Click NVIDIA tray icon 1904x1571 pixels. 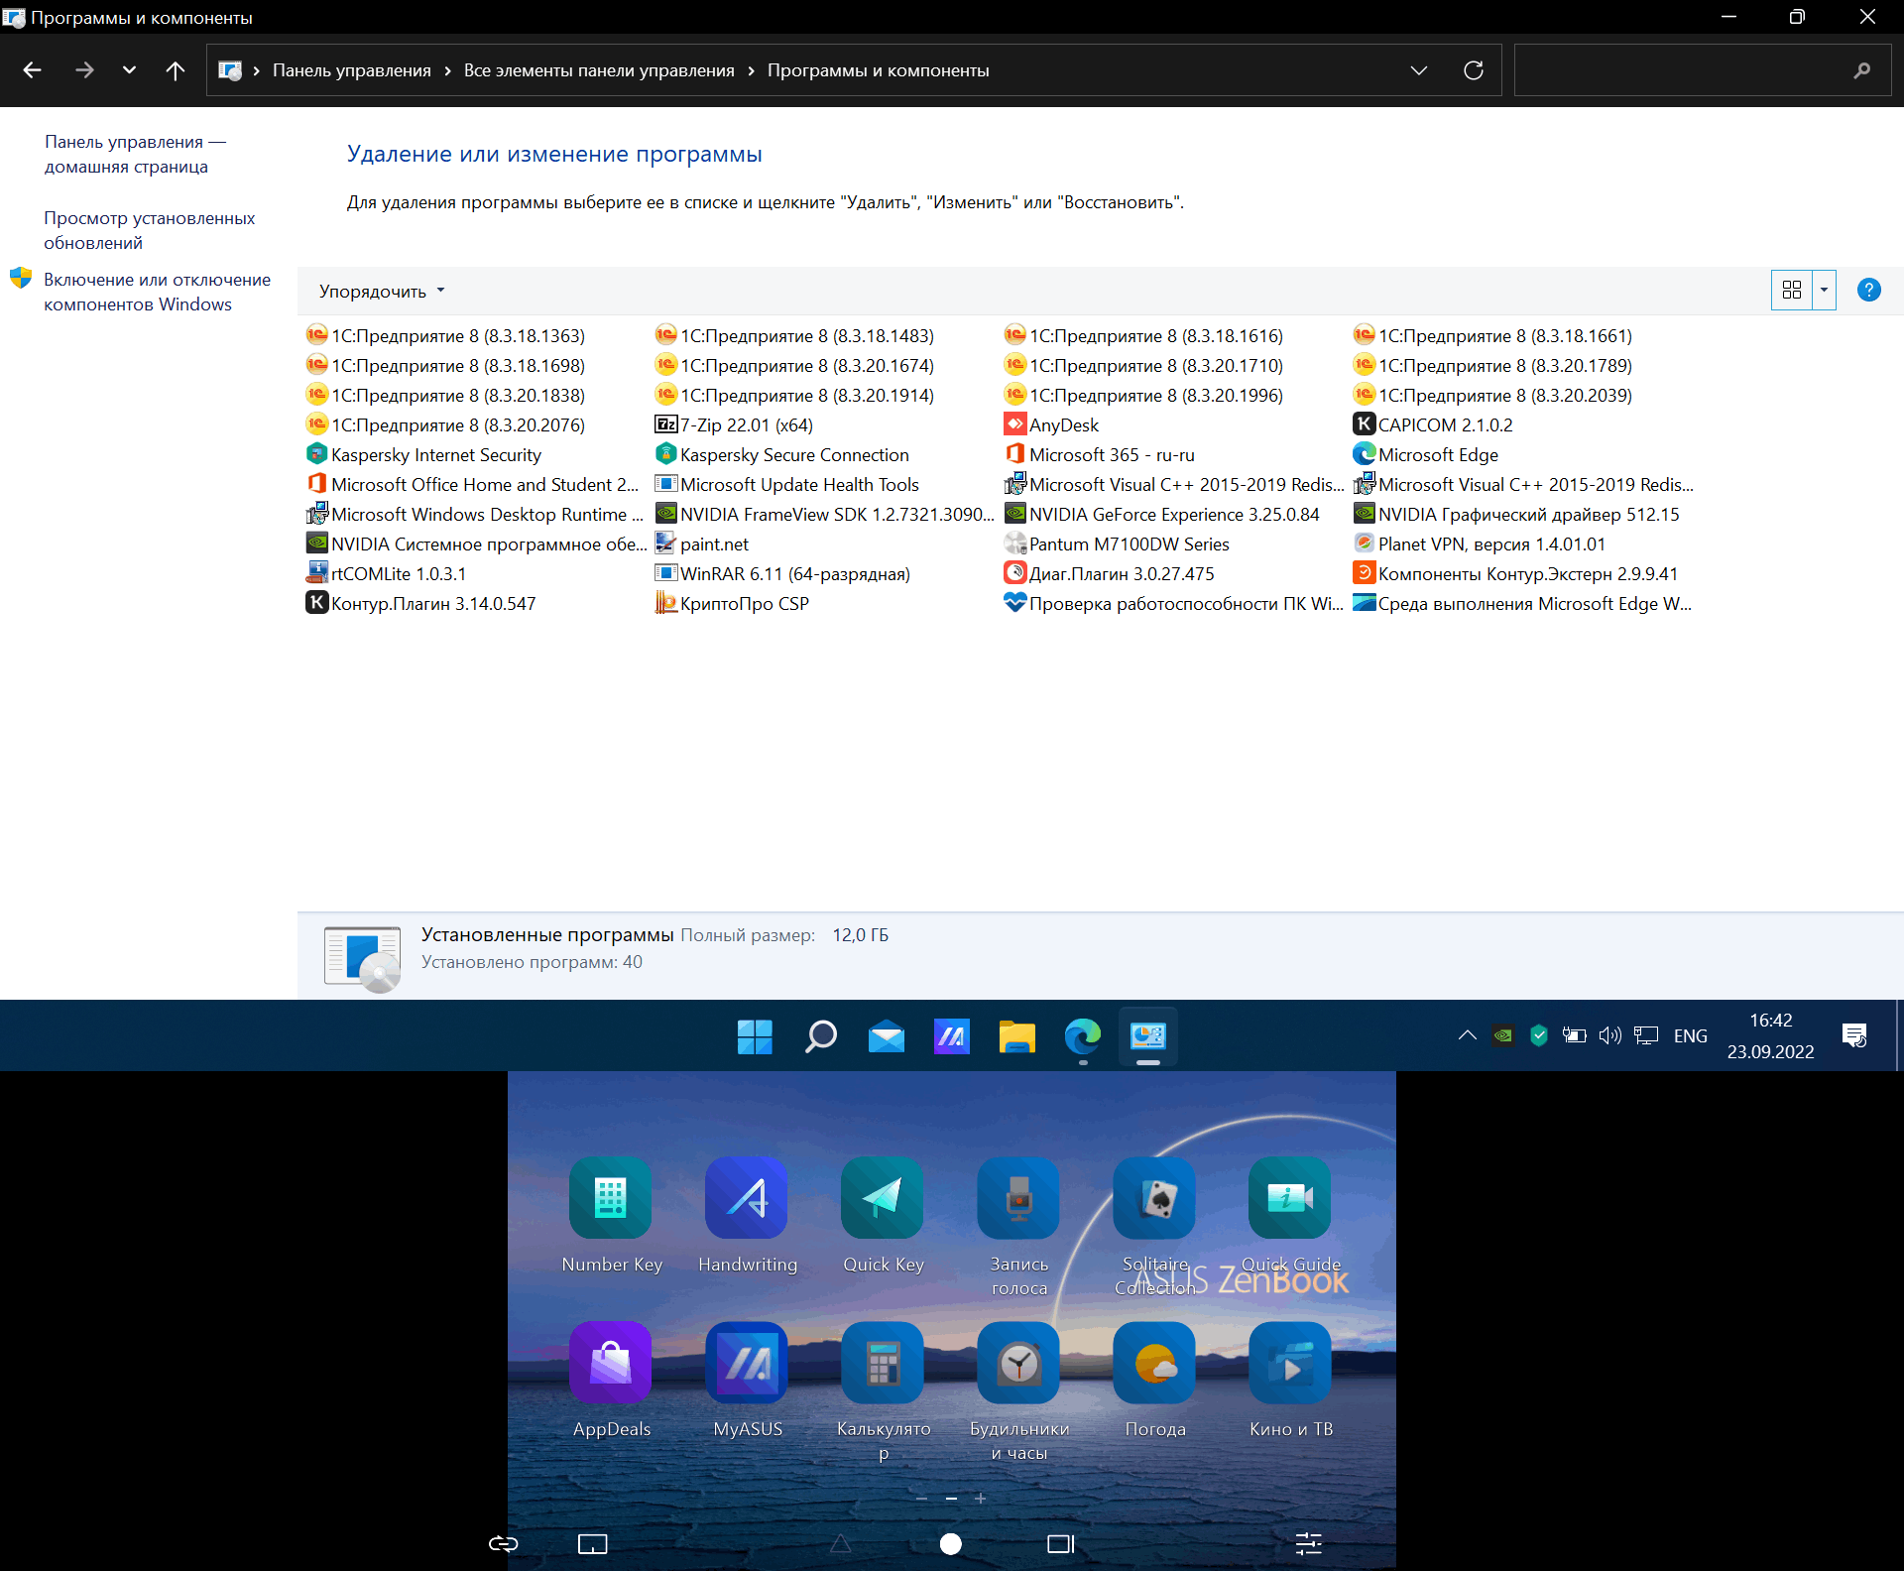(1502, 1035)
